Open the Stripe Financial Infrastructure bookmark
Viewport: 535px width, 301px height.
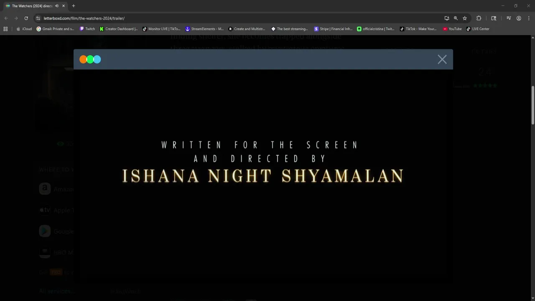[x=333, y=29]
